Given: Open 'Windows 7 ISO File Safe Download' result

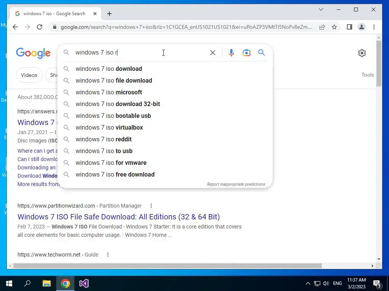Looking at the screenshot, I should 119,217.
